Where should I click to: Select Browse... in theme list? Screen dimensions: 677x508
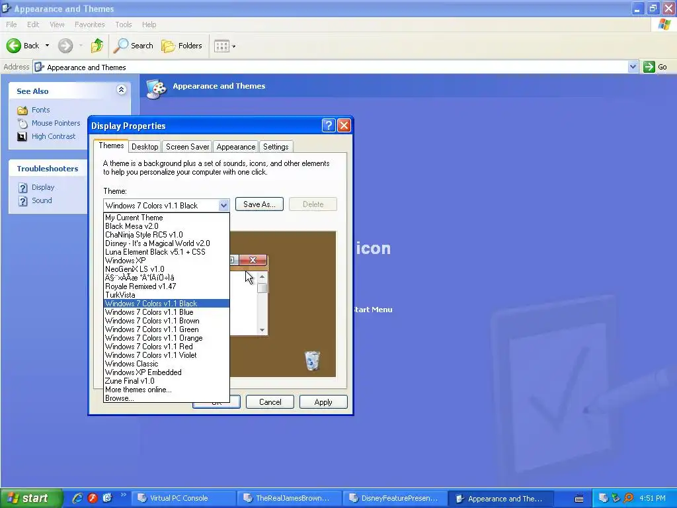[166, 398]
